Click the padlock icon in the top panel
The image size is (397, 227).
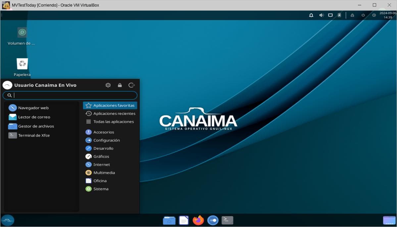pyautogui.click(x=352, y=15)
